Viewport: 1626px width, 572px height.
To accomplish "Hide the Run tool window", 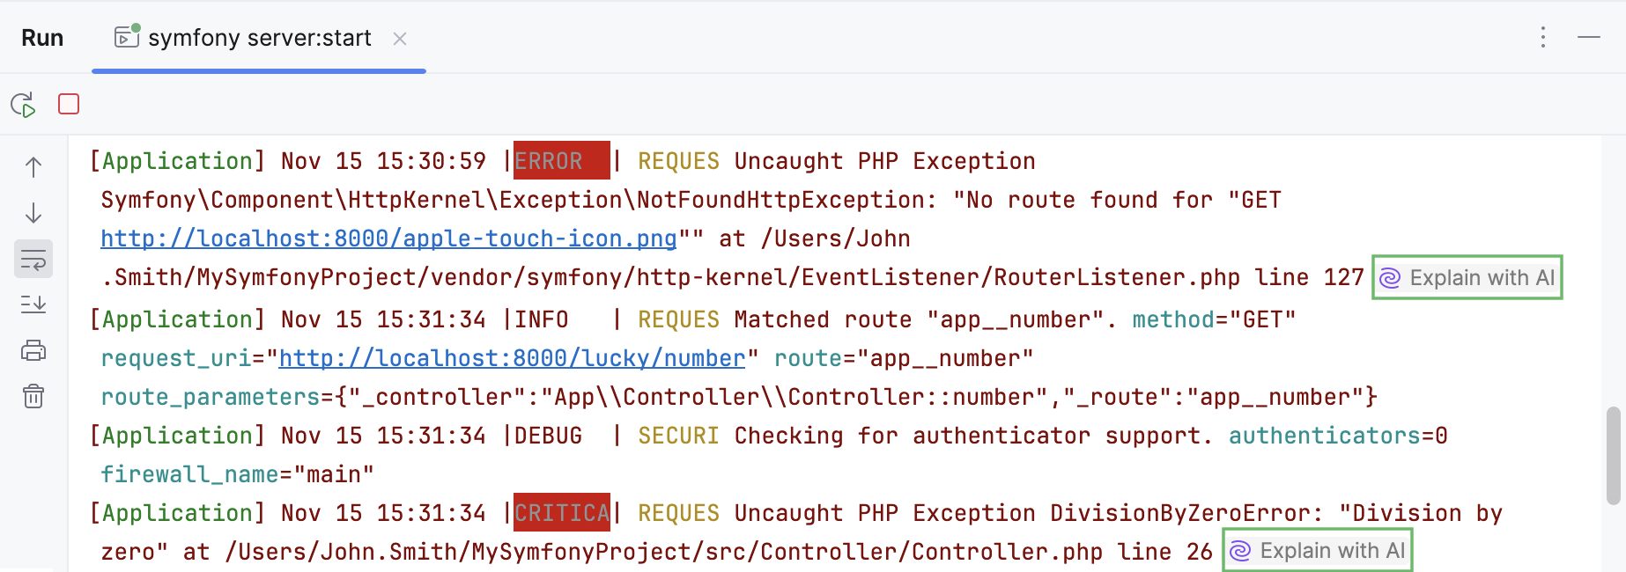I will tap(1589, 37).
